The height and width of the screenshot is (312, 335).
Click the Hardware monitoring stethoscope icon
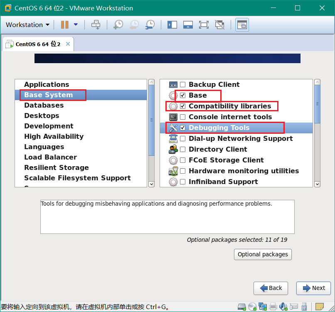coord(173,171)
